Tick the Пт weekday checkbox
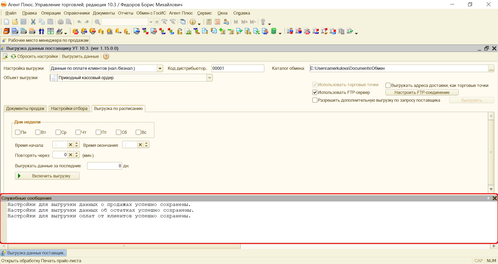Viewport: 498px width, 264px height. click(98, 132)
